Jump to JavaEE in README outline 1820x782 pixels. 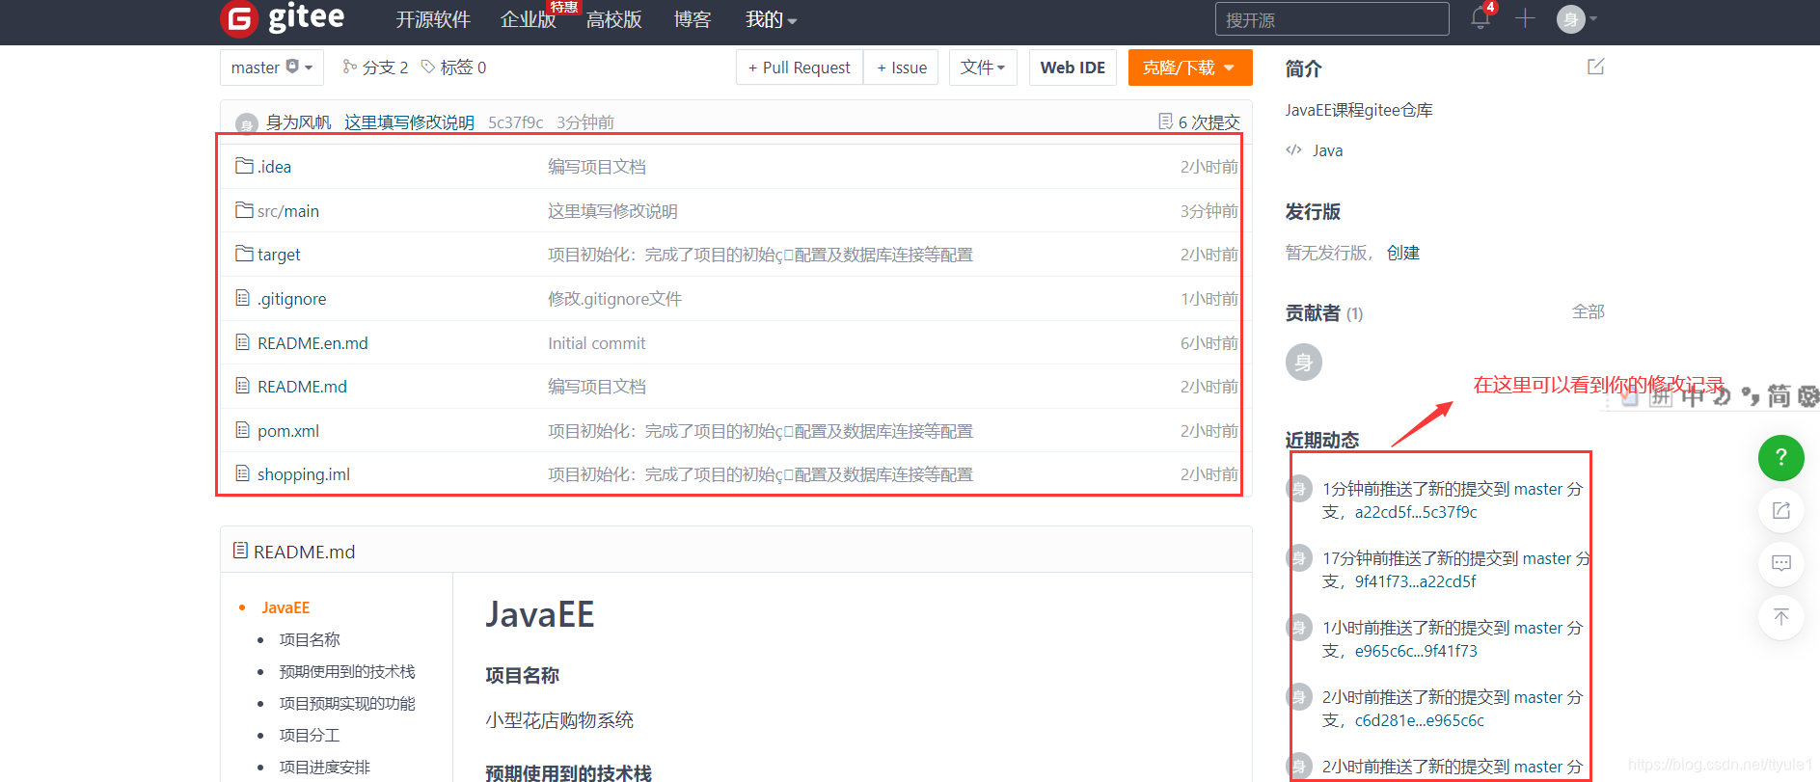pyautogui.click(x=285, y=607)
